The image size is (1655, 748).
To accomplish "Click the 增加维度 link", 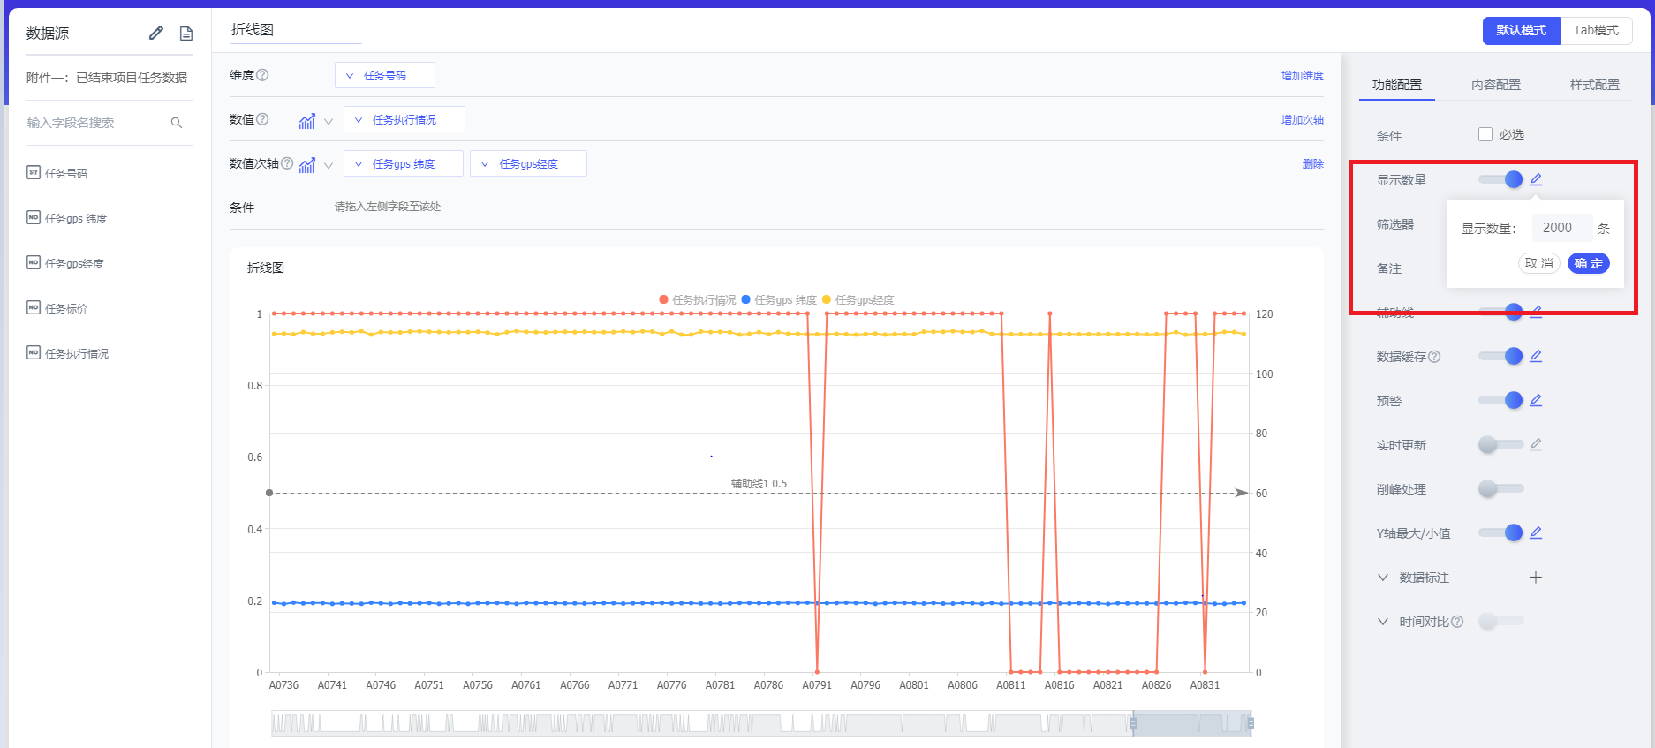I will [1302, 76].
